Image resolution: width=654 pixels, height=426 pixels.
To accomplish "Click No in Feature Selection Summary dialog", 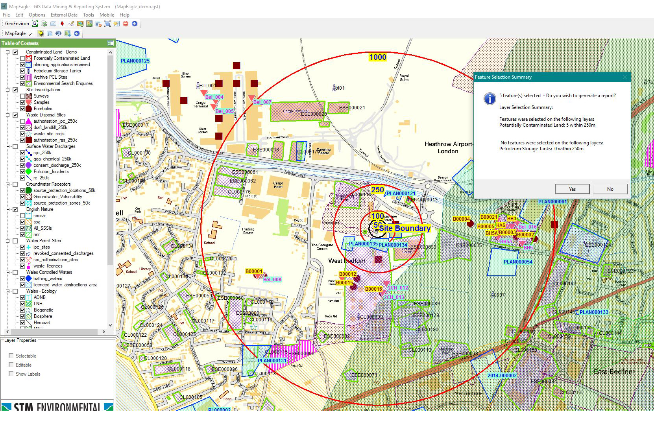I will pos(610,189).
